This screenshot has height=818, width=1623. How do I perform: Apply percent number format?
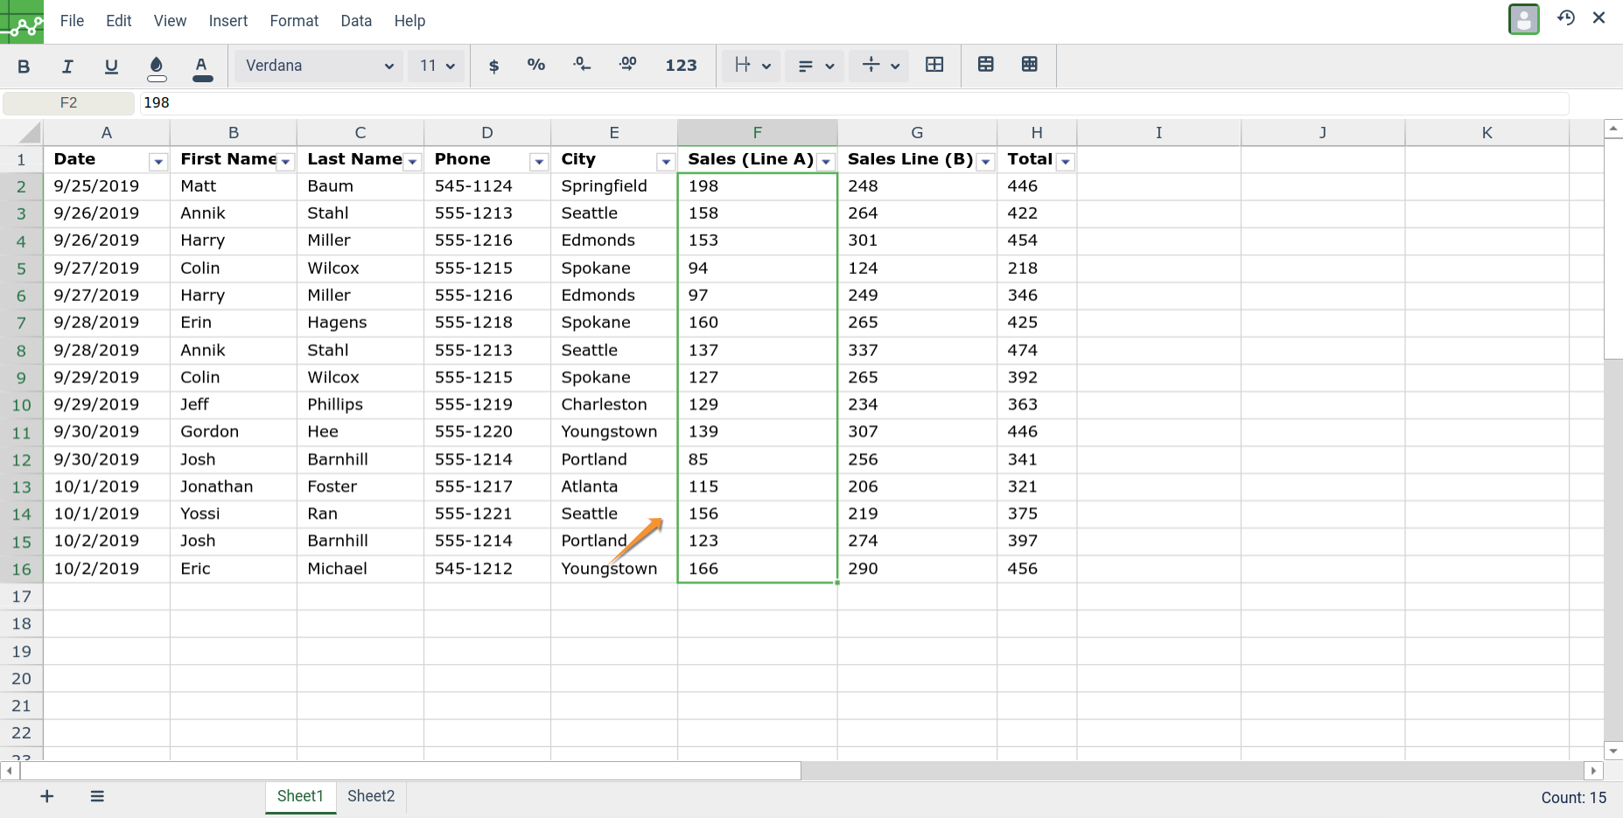tap(536, 66)
